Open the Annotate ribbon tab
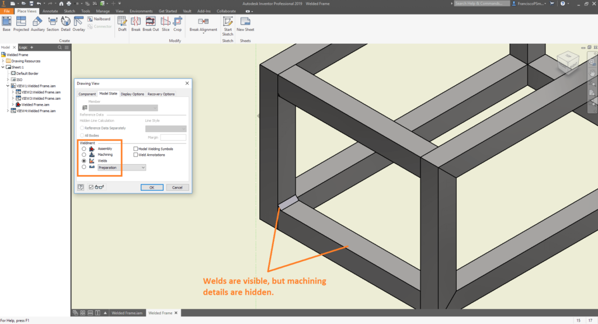Image resolution: width=598 pixels, height=324 pixels. click(50, 11)
